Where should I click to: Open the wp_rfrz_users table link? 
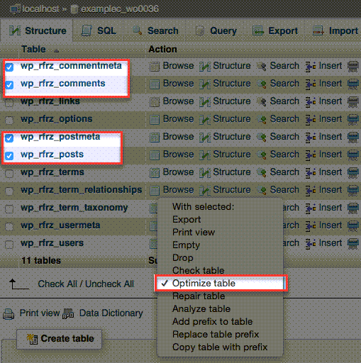click(x=52, y=243)
